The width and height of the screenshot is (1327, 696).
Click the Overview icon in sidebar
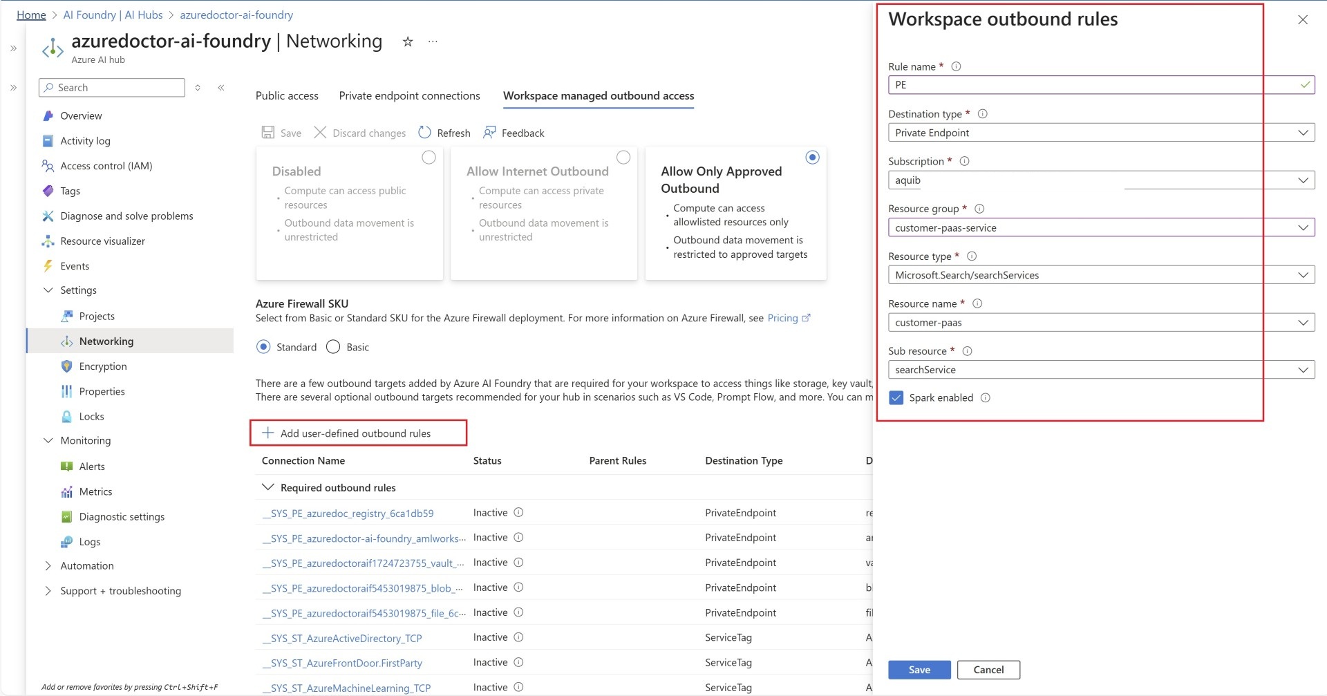(48, 115)
